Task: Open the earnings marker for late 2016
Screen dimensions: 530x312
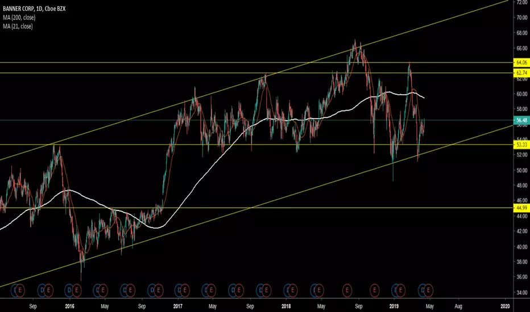Action: [x=158, y=290]
